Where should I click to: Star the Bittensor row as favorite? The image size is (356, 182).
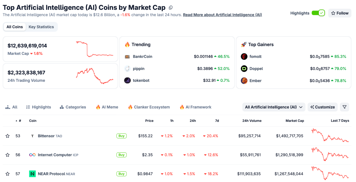click(7, 136)
